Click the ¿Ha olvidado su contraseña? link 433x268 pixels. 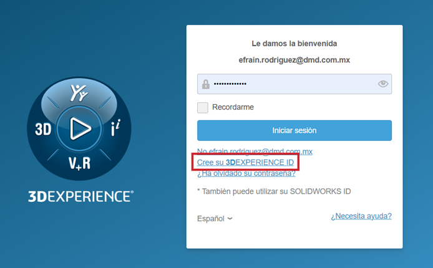click(x=246, y=173)
